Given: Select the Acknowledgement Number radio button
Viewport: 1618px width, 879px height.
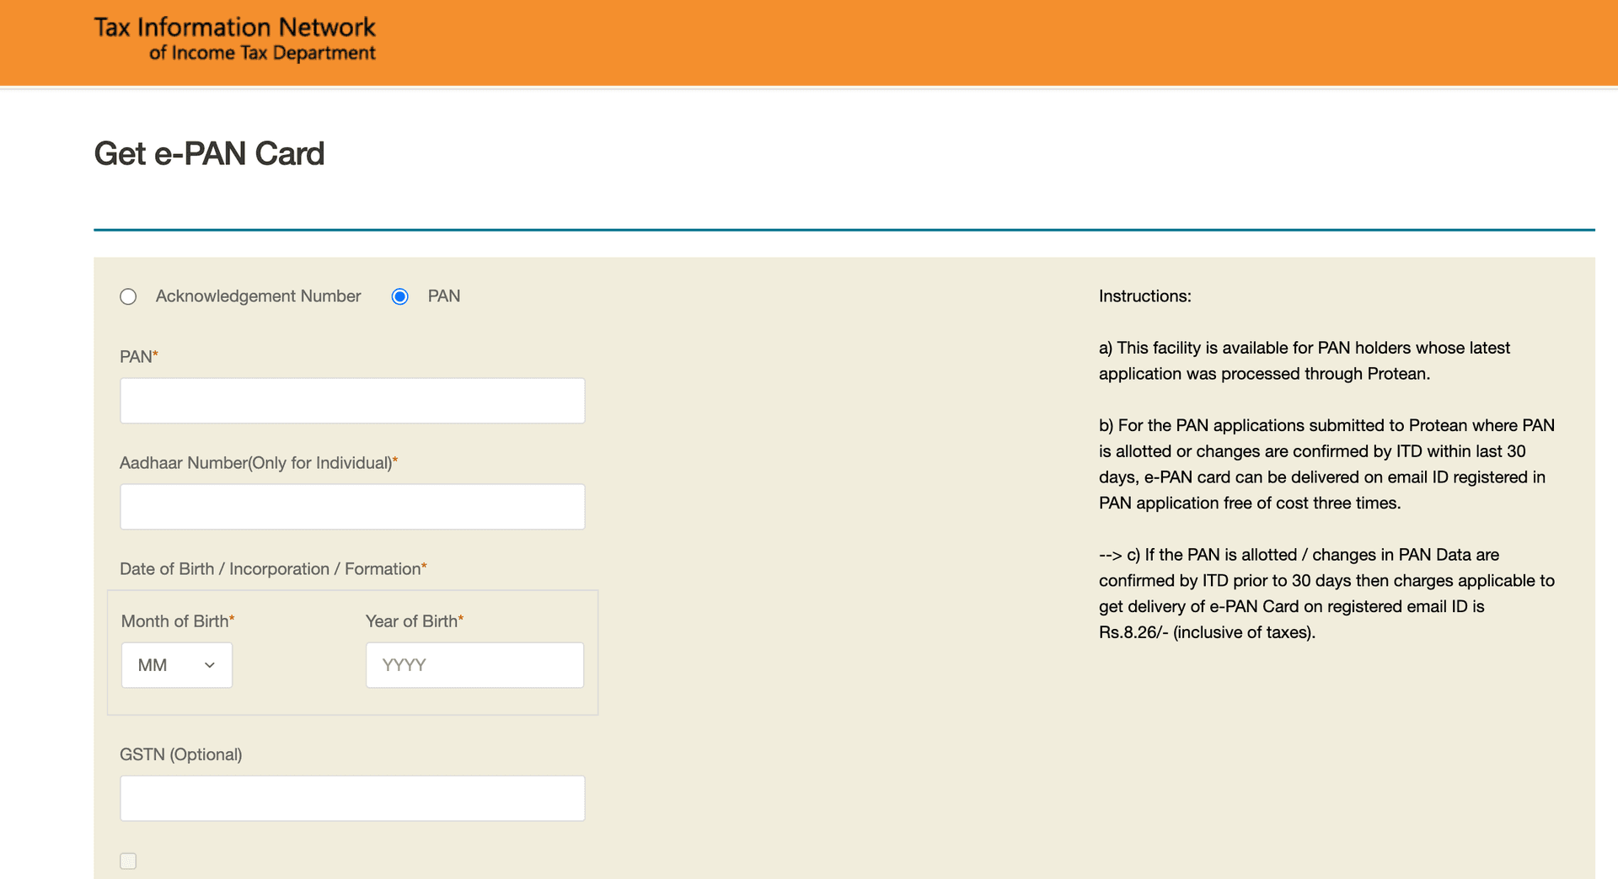Looking at the screenshot, I should (128, 296).
